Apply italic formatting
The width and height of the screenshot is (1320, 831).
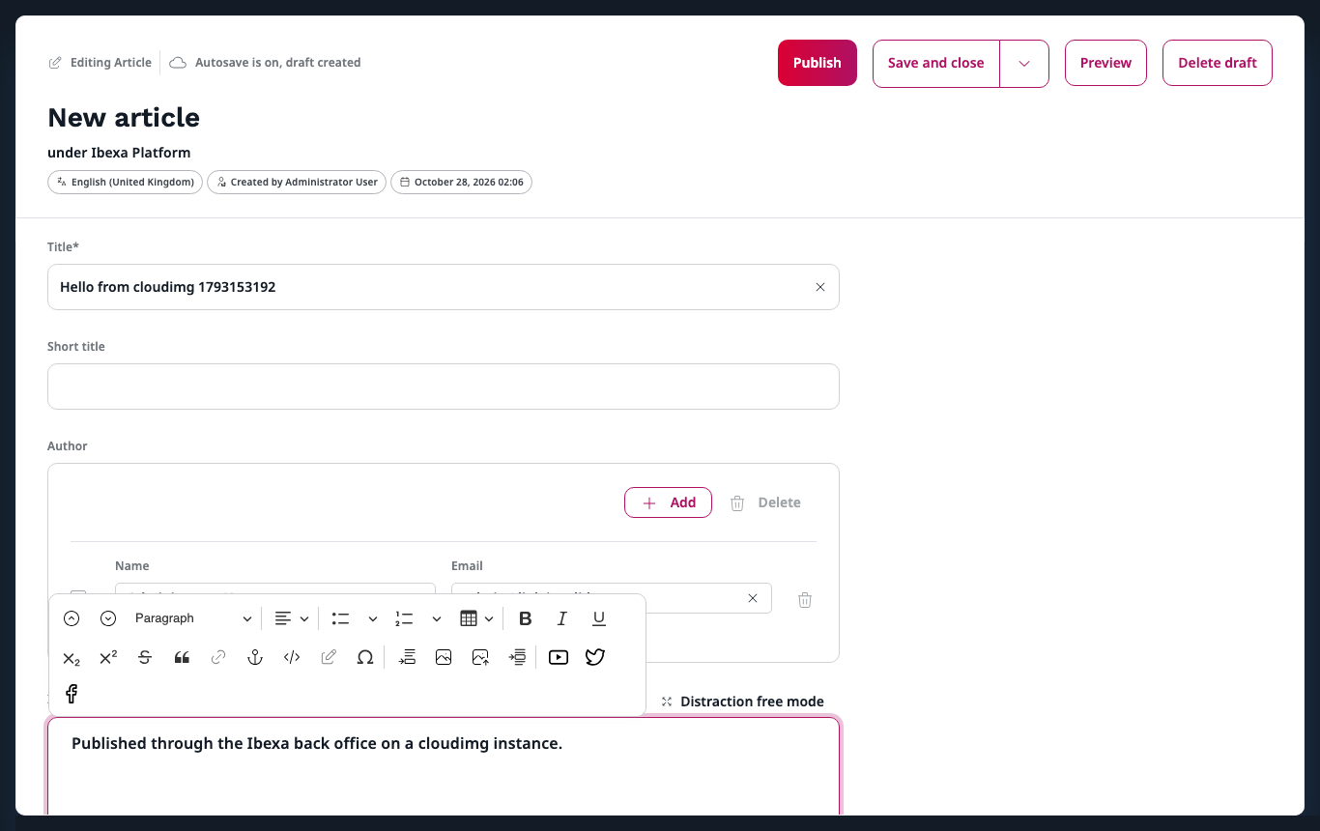click(562, 618)
